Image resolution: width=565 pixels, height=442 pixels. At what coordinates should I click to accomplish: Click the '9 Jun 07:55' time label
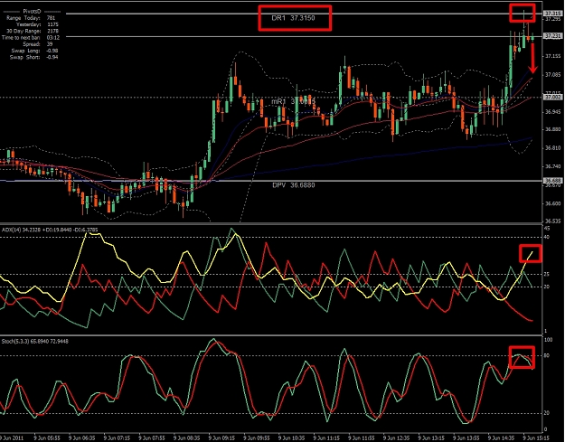point(152,438)
